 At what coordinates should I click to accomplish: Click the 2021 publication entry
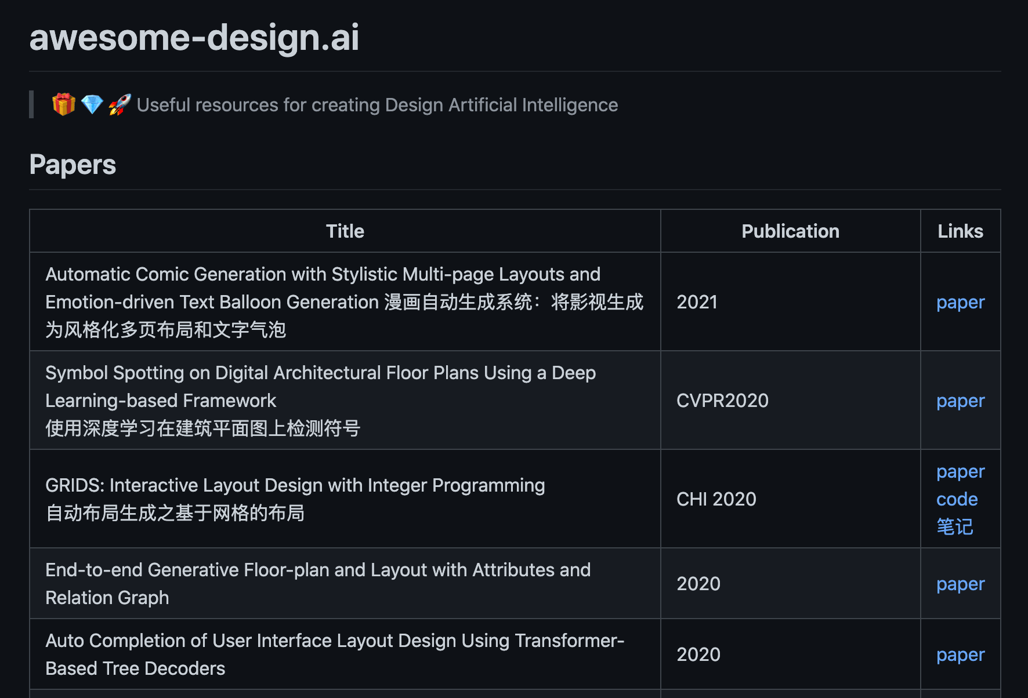click(x=697, y=302)
